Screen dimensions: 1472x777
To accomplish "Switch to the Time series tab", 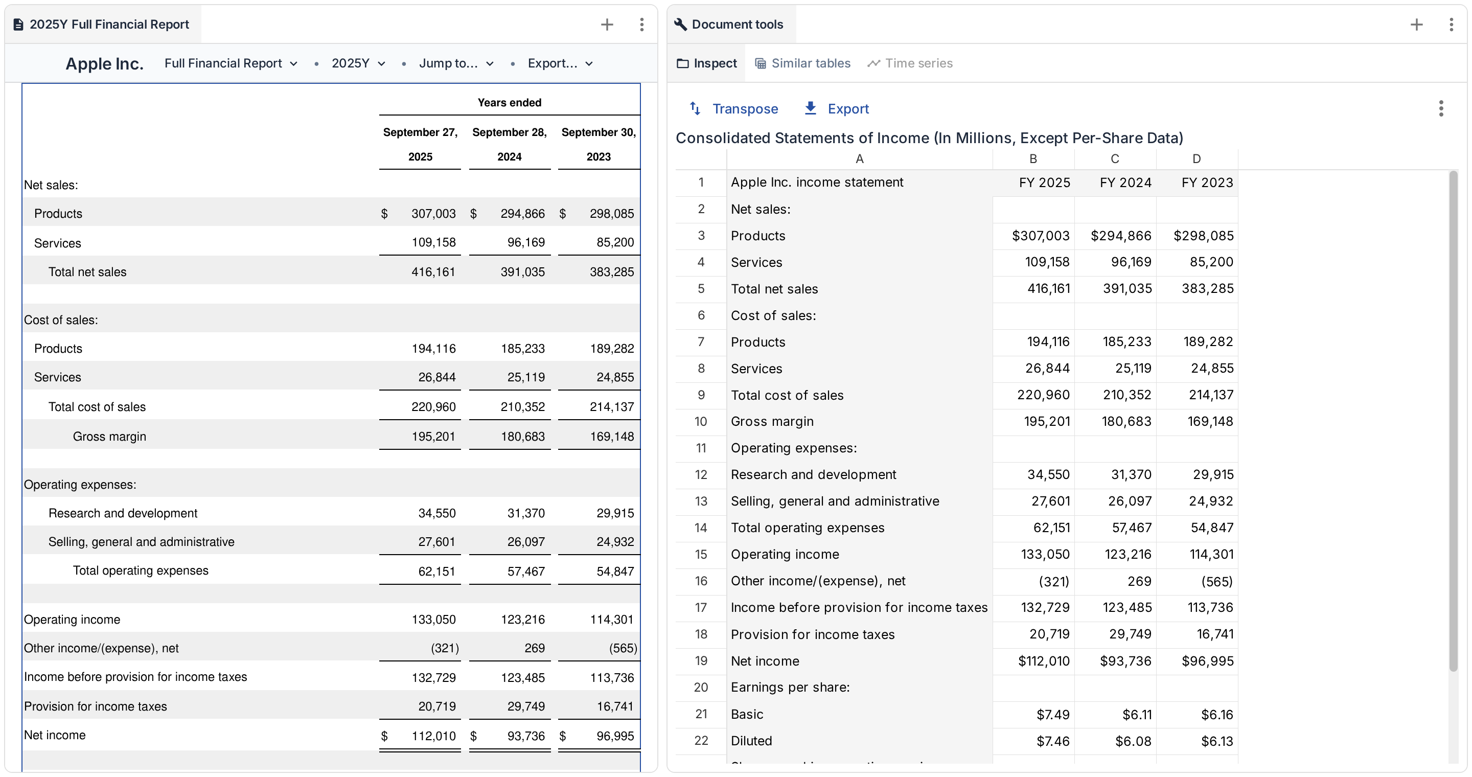I will coord(910,63).
